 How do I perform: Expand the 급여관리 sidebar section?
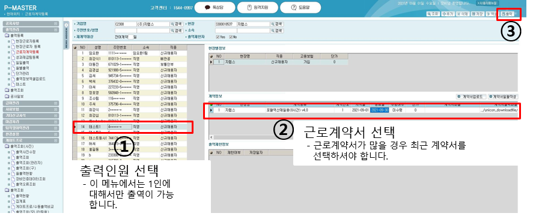point(31,103)
